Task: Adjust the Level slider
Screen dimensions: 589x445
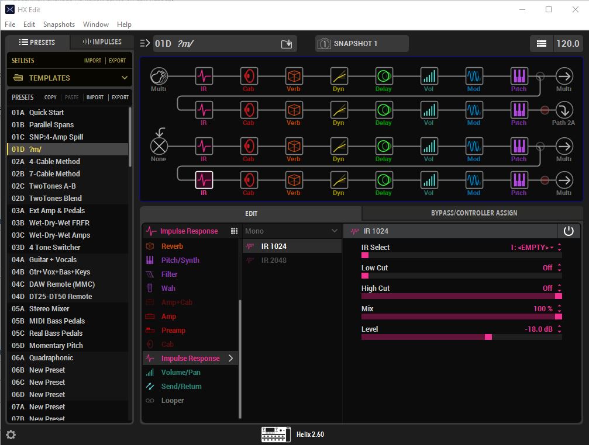Action: tap(461, 337)
